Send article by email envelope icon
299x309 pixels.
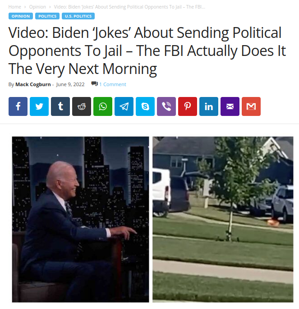pos(230,106)
